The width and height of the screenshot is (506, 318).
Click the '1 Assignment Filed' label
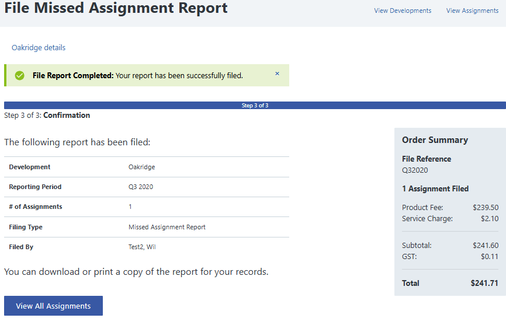click(x=435, y=189)
